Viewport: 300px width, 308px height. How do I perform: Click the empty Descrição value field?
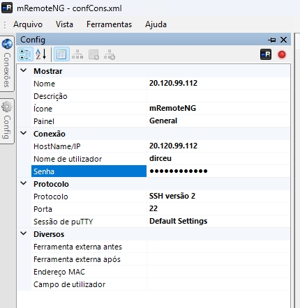[218, 96]
